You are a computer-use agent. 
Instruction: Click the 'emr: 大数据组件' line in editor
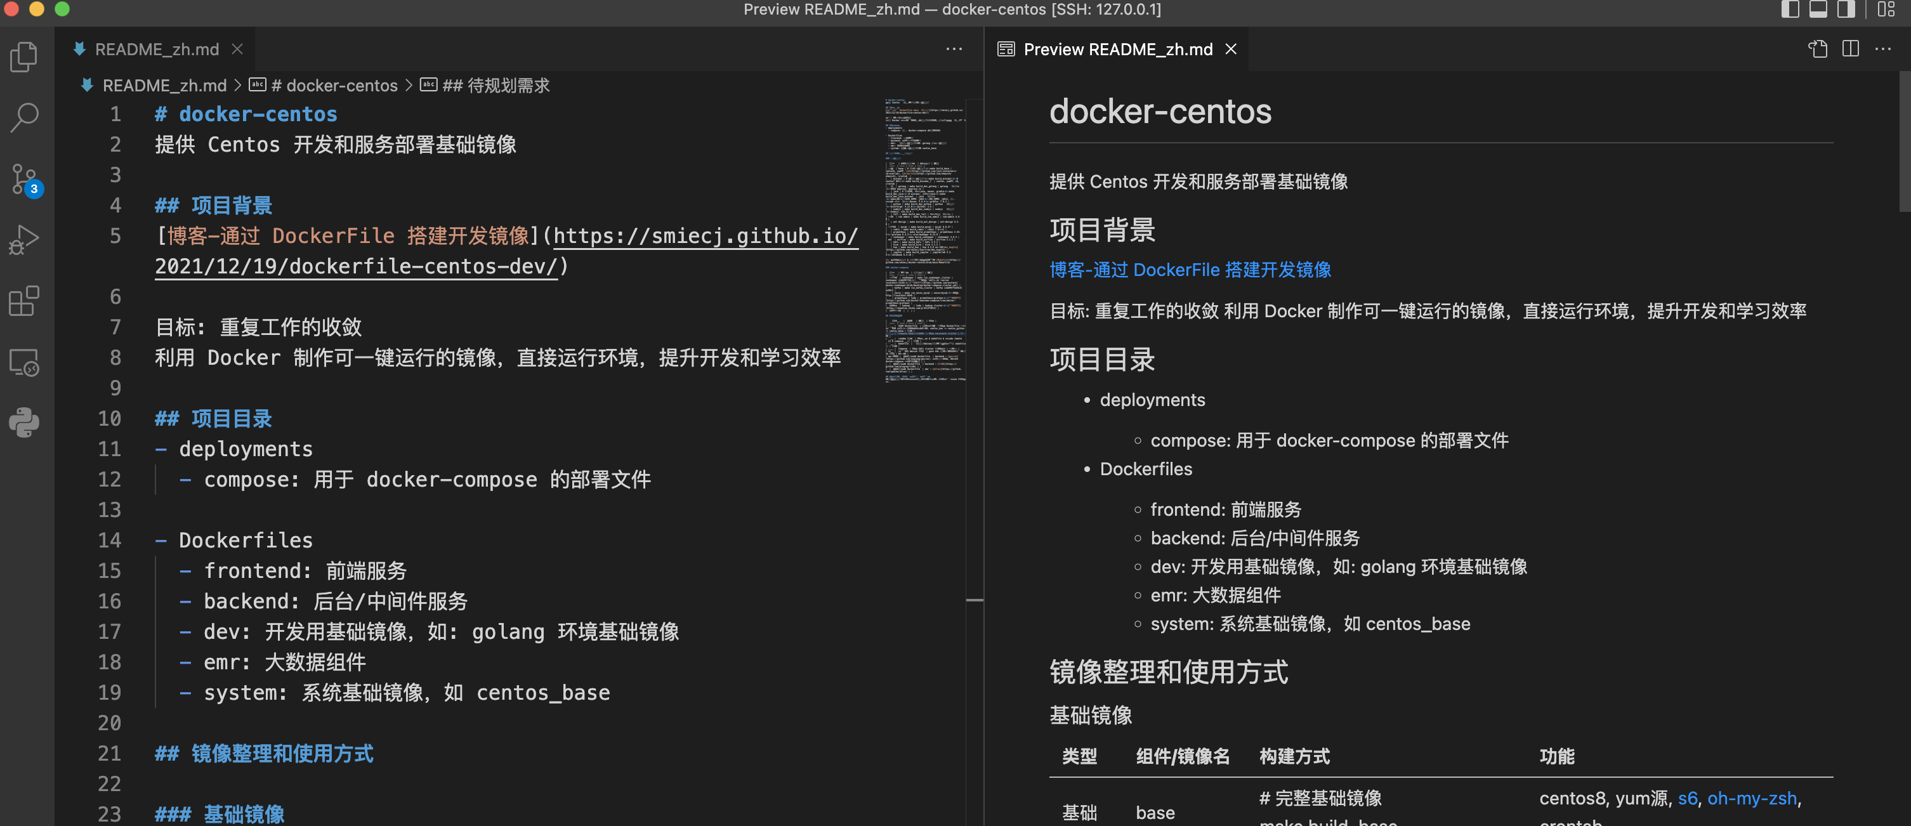coord(273,662)
